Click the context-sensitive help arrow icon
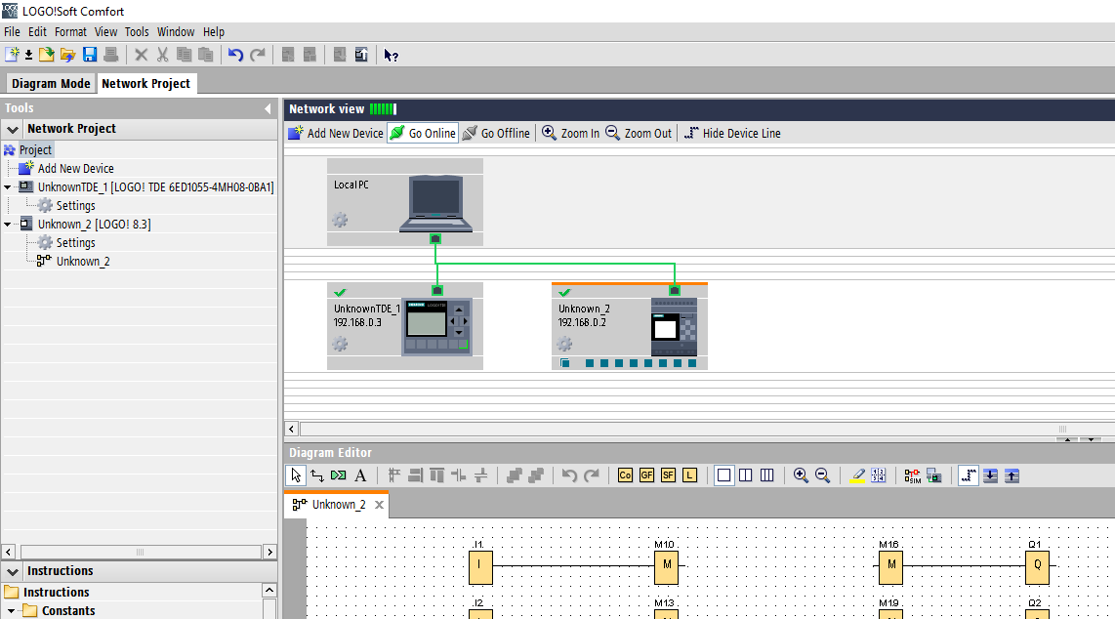 [391, 55]
